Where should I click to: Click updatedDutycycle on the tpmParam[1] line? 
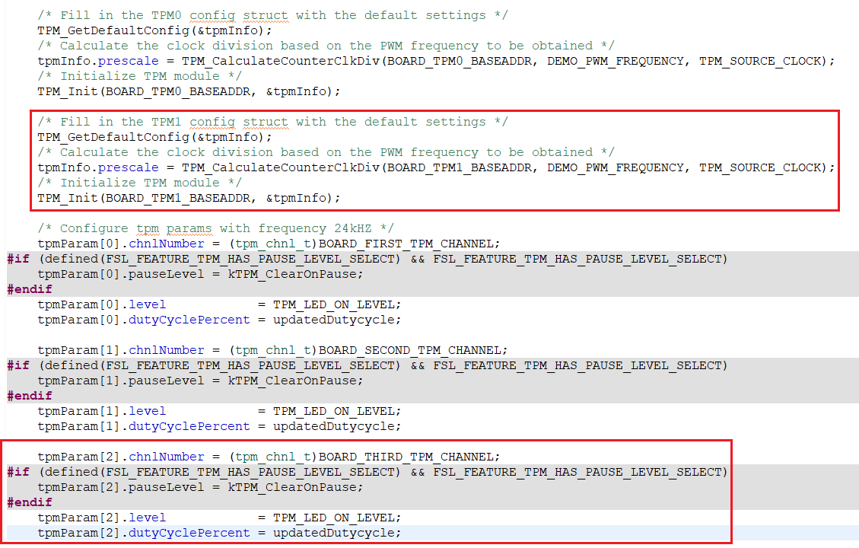point(336,426)
